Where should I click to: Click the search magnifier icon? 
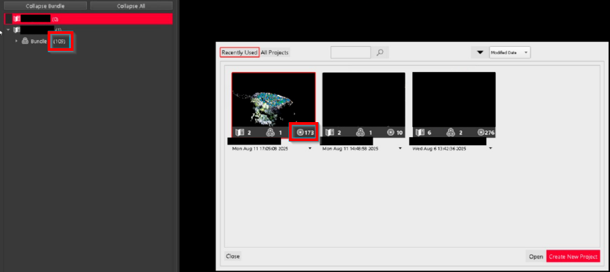380,52
